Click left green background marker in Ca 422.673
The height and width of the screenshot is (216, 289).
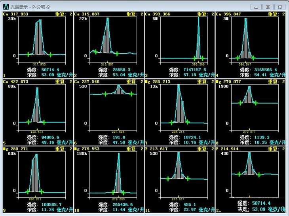(29, 122)
